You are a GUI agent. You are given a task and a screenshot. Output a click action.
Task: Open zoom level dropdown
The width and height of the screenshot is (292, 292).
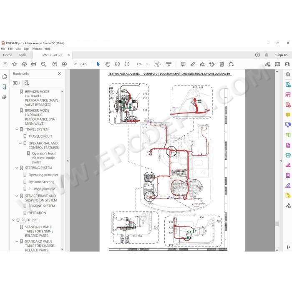tap(147, 64)
